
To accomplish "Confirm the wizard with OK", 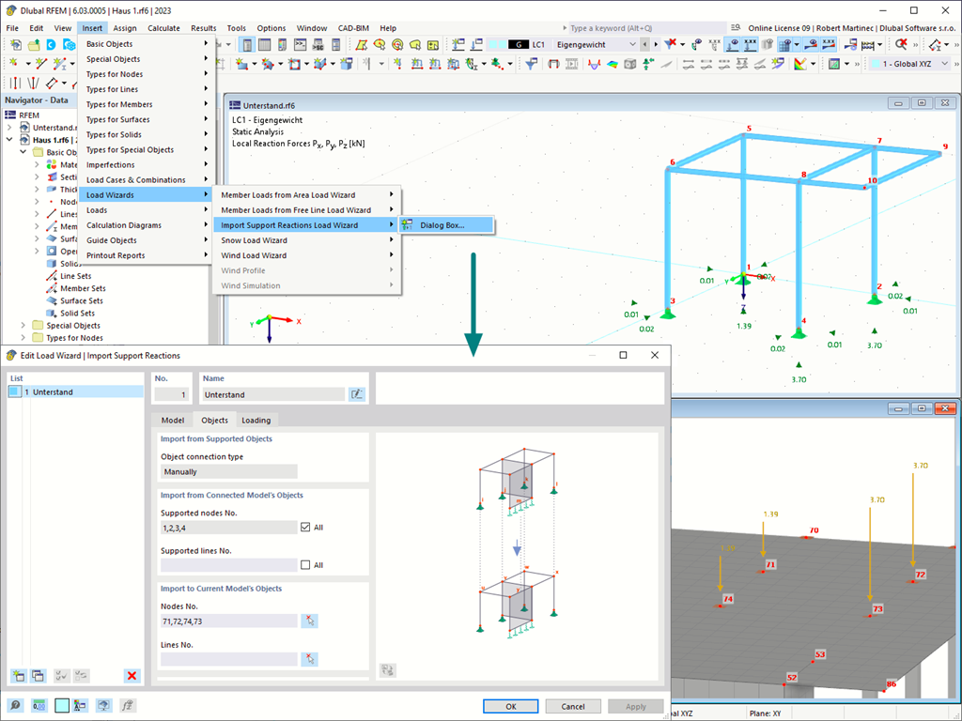I will tap(510, 705).
